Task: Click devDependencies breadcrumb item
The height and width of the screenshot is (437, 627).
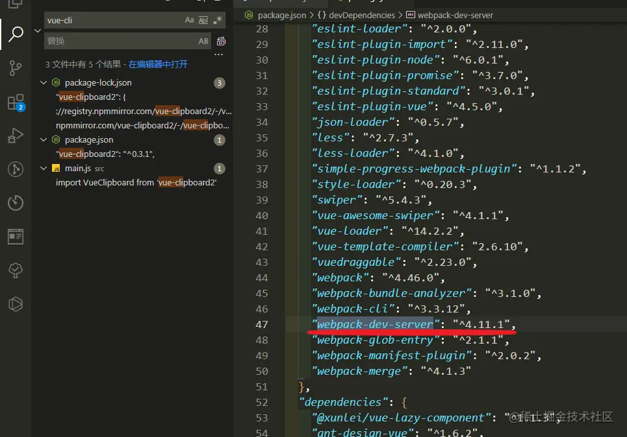Action: [x=362, y=15]
